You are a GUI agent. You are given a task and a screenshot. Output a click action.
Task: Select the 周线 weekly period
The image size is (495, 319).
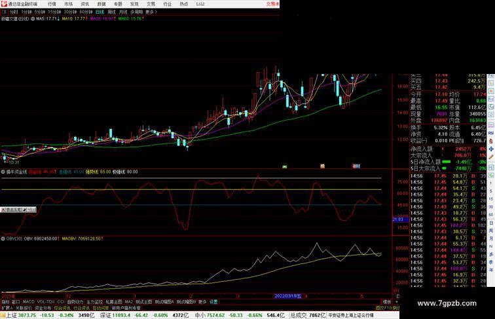(111, 12)
